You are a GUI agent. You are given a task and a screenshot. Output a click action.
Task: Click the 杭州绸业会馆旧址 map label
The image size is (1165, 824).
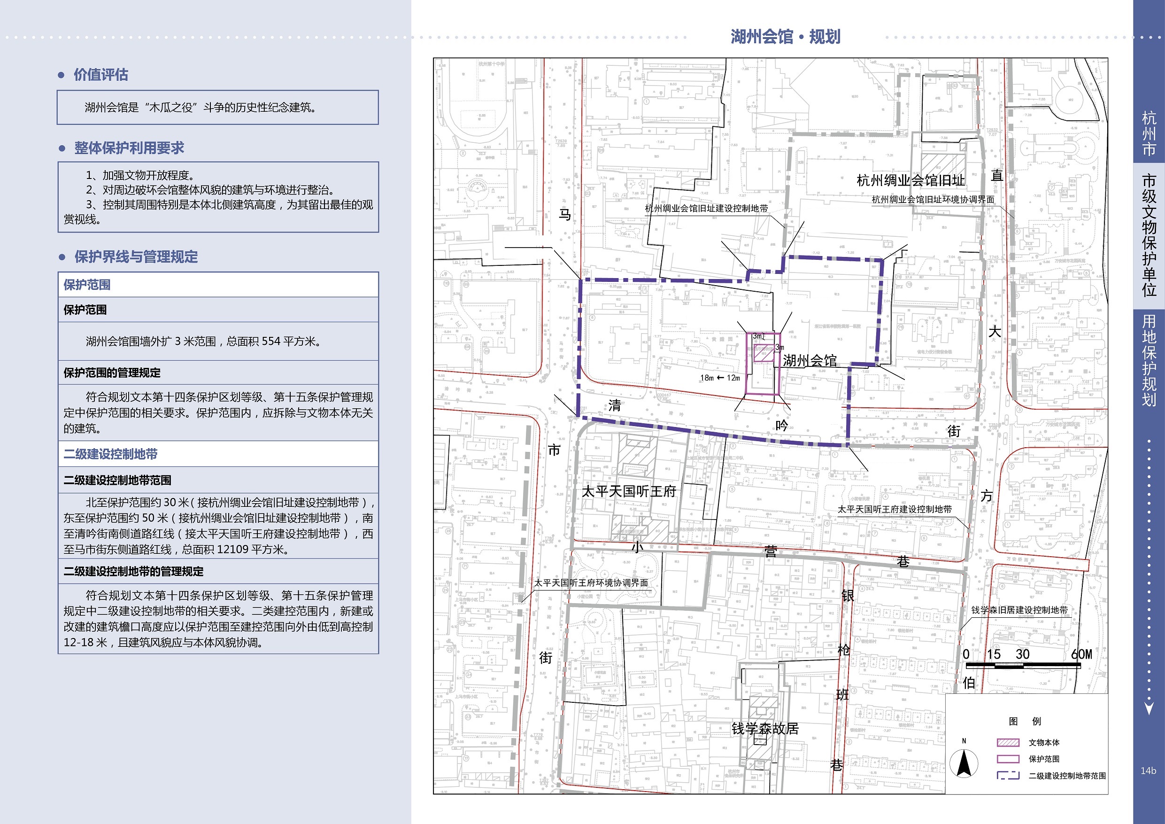910,180
